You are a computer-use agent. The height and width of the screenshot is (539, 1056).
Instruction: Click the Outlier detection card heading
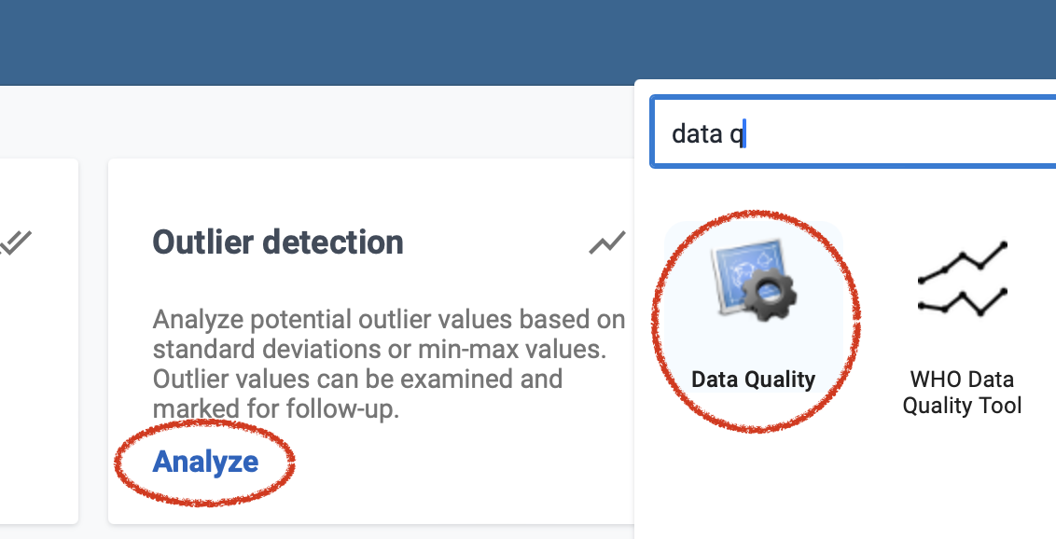point(277,242)
